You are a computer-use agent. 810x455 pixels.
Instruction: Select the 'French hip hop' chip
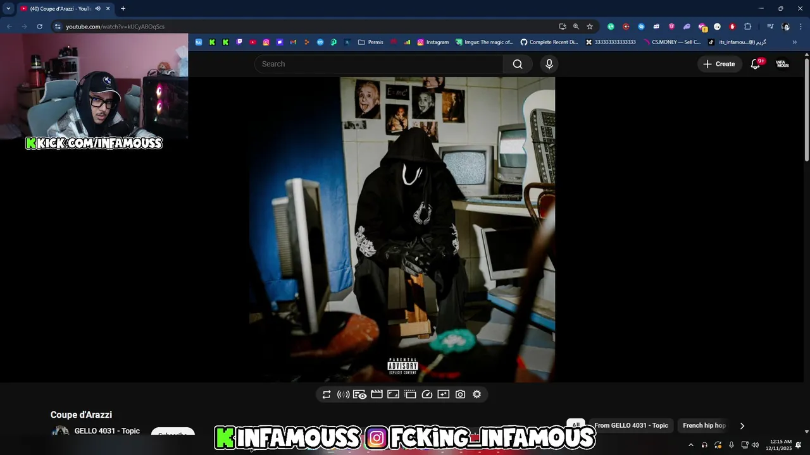704,425
